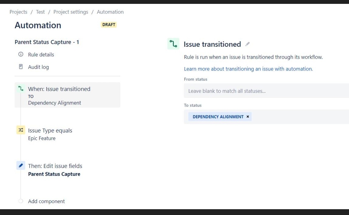Click the Automation breadcrumb link
Screen dimensions: 349x215
click(110, 12)
